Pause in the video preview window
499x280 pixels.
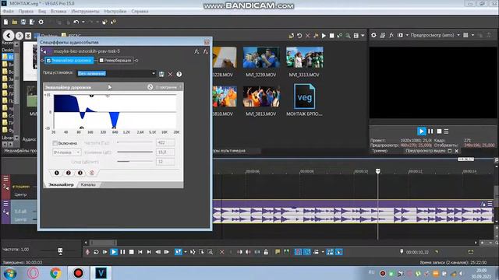tap(430, 131)
